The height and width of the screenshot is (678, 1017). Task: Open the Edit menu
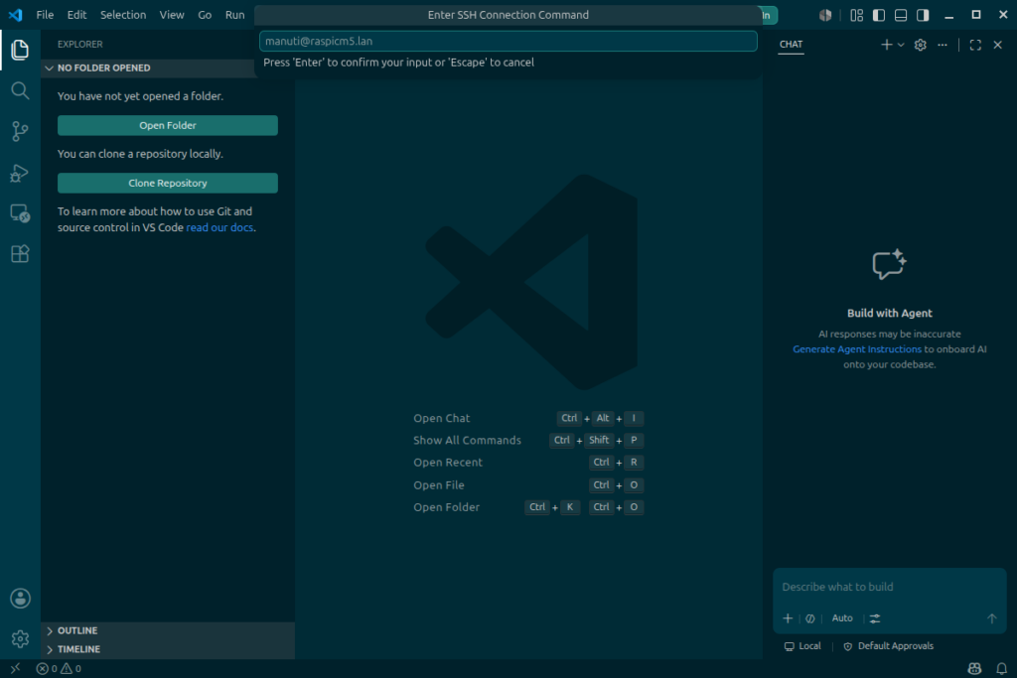point(76,14)
